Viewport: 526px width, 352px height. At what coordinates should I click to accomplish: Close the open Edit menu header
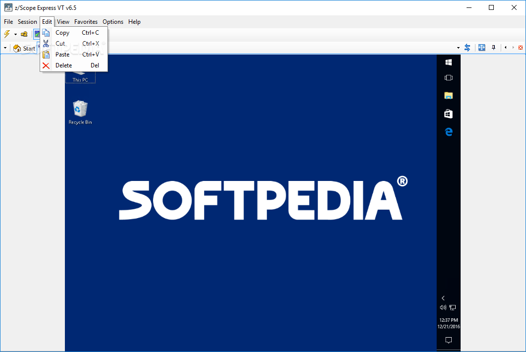coord(47,21)
